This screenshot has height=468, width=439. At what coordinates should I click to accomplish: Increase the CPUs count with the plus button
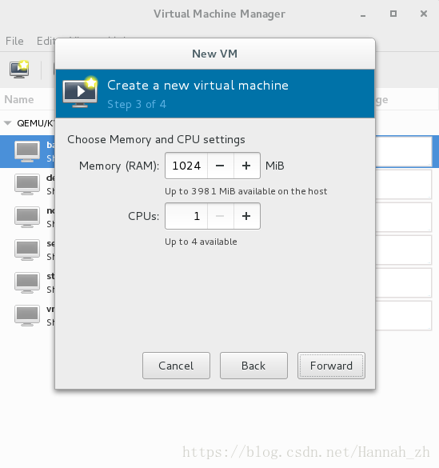[246, 216]
